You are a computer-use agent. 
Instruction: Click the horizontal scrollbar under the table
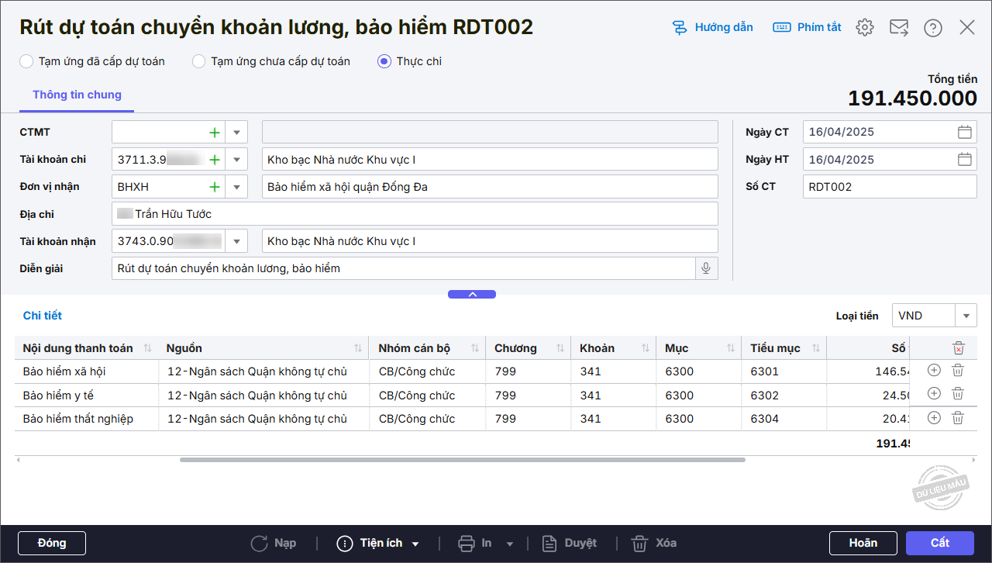(x=462, y=460)
